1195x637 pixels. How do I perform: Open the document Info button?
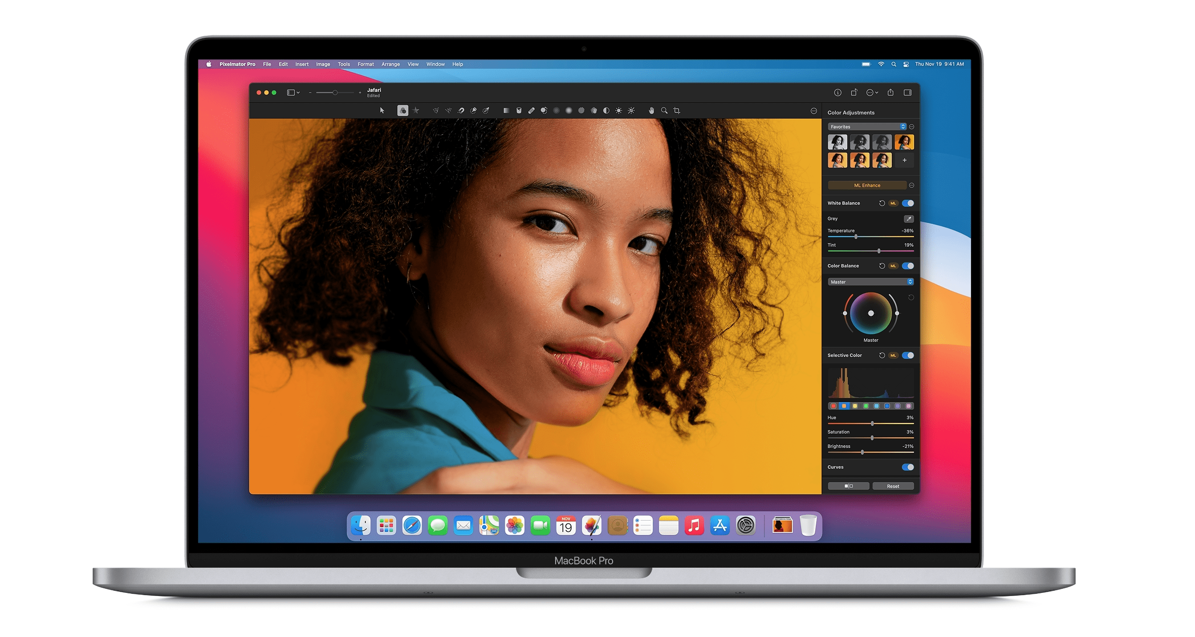(838, 93)
